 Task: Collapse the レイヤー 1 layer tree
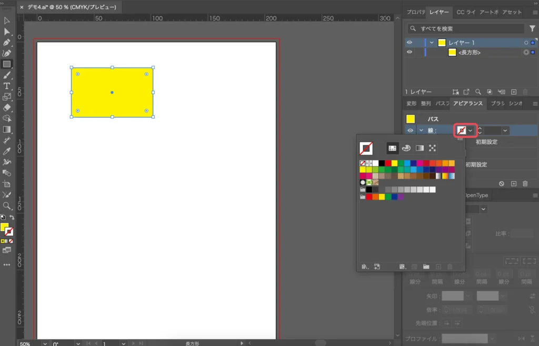coord(432,43)
